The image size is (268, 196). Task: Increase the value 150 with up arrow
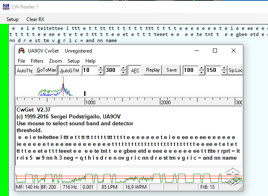pyautogui.click(x=224, y=68)
